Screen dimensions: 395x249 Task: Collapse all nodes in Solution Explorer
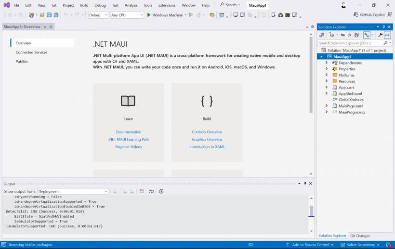click(x=350, y=35)
